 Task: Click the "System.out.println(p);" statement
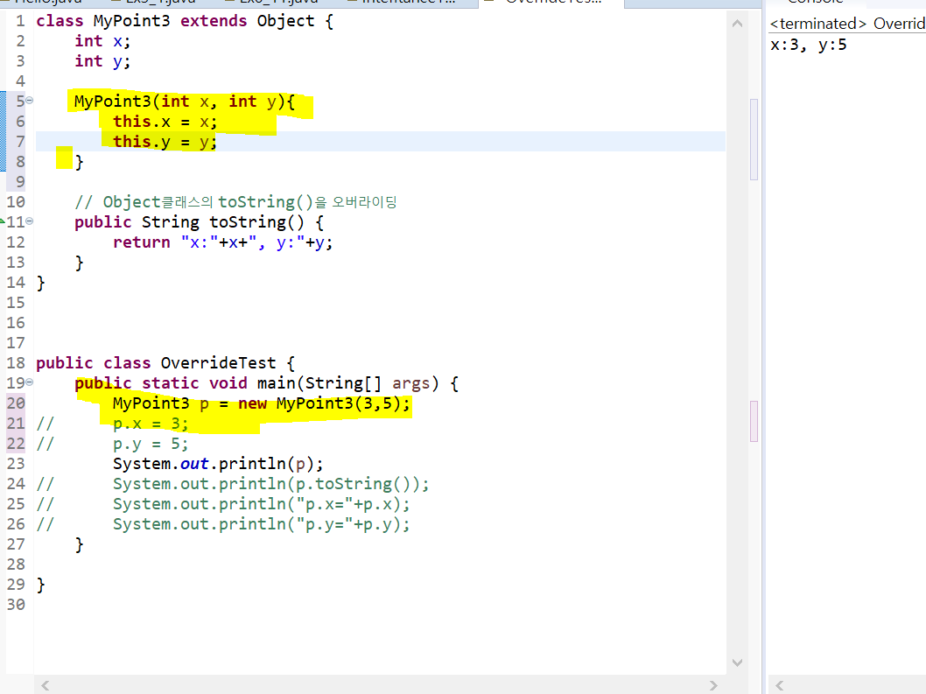click(218, 464)
